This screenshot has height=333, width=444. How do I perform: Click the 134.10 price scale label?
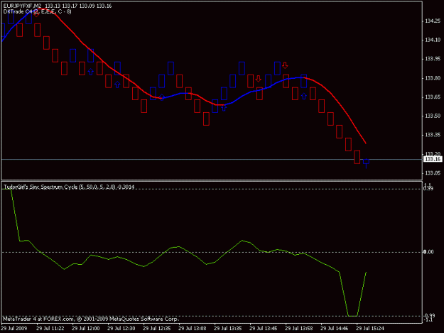(x=433, y=40)
